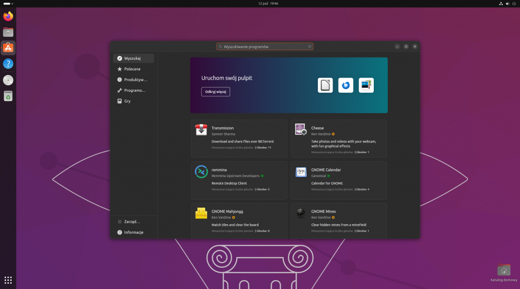Click the star badge next to Ken VanDine under Cheese
Image resolution: width=520 pixels, height=289 pixels.
coord(333,134)
